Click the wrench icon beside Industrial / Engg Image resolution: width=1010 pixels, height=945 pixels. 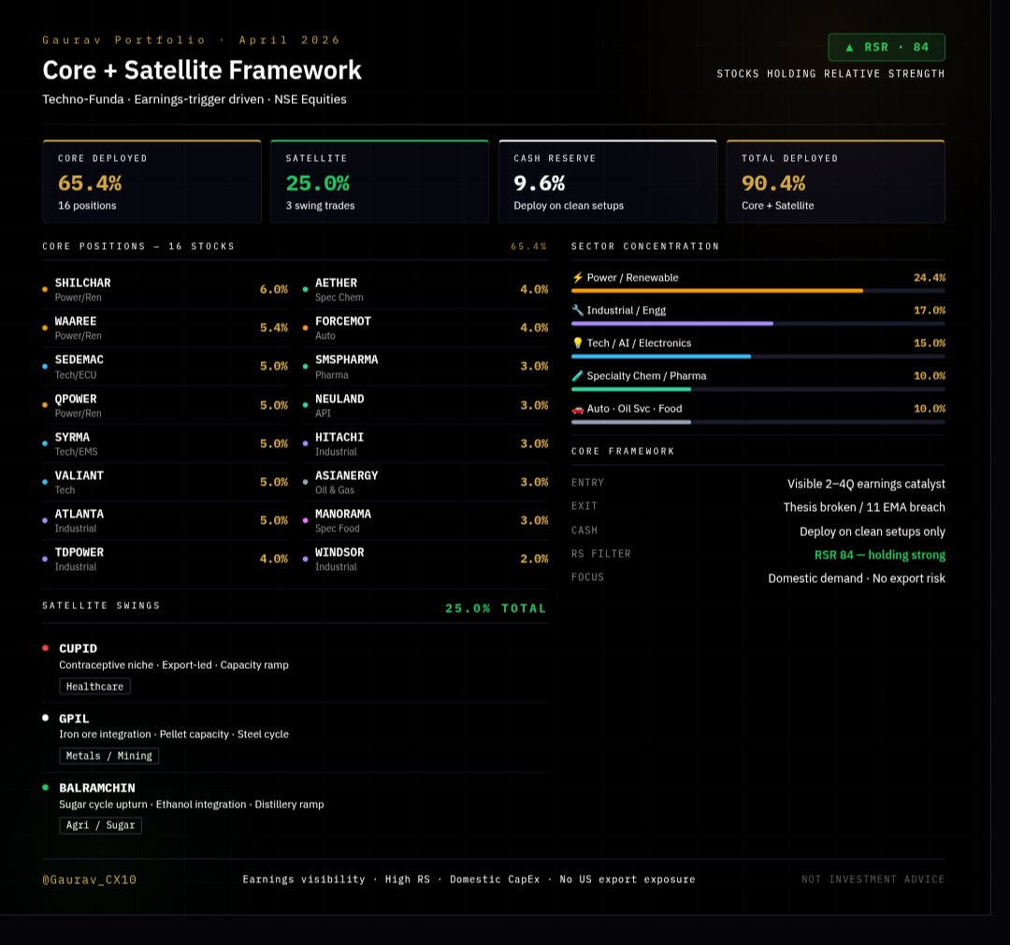tap(577, 310)
